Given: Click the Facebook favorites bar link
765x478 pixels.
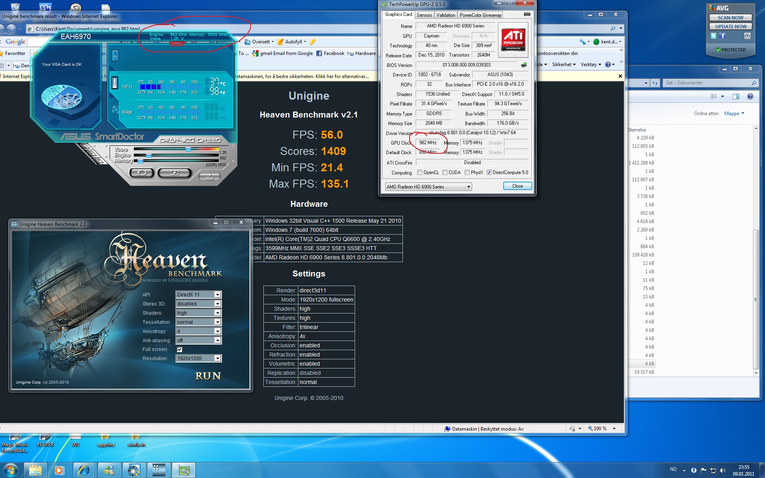Looking at the screenshot, I should (x=330, y=53).
